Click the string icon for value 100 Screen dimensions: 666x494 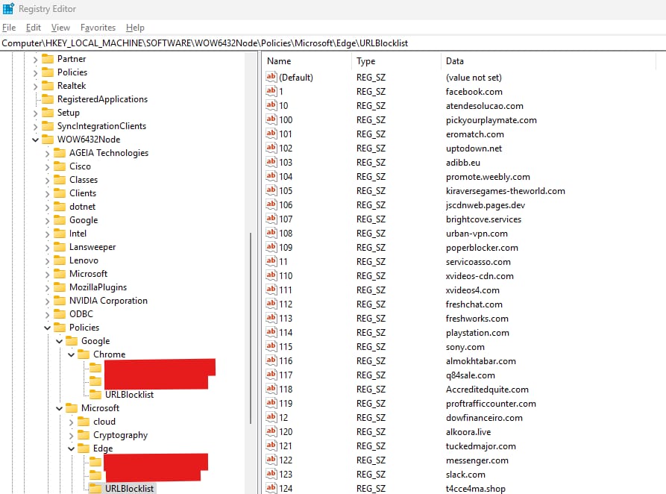pos(271,119)
